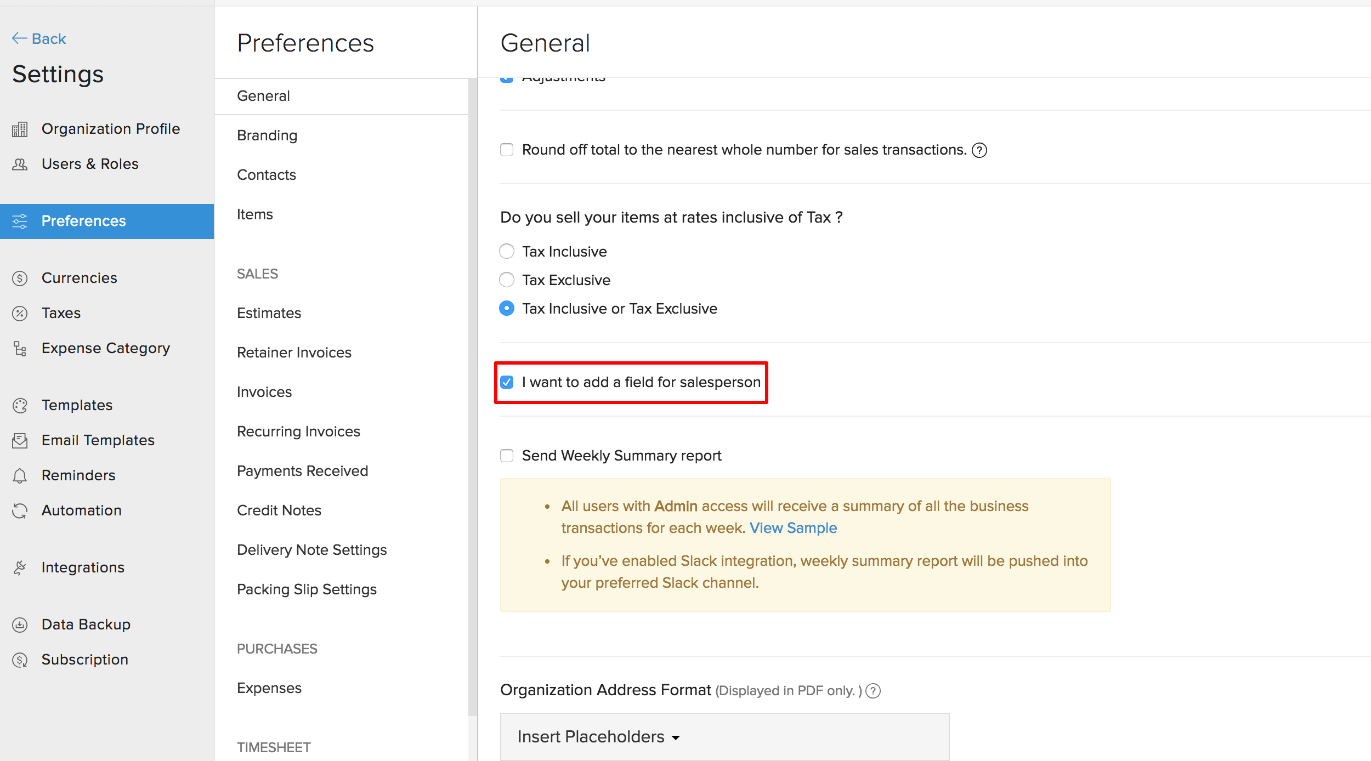
Task: Click the Reminders bell icon
Action: click(x=20, y=476)
